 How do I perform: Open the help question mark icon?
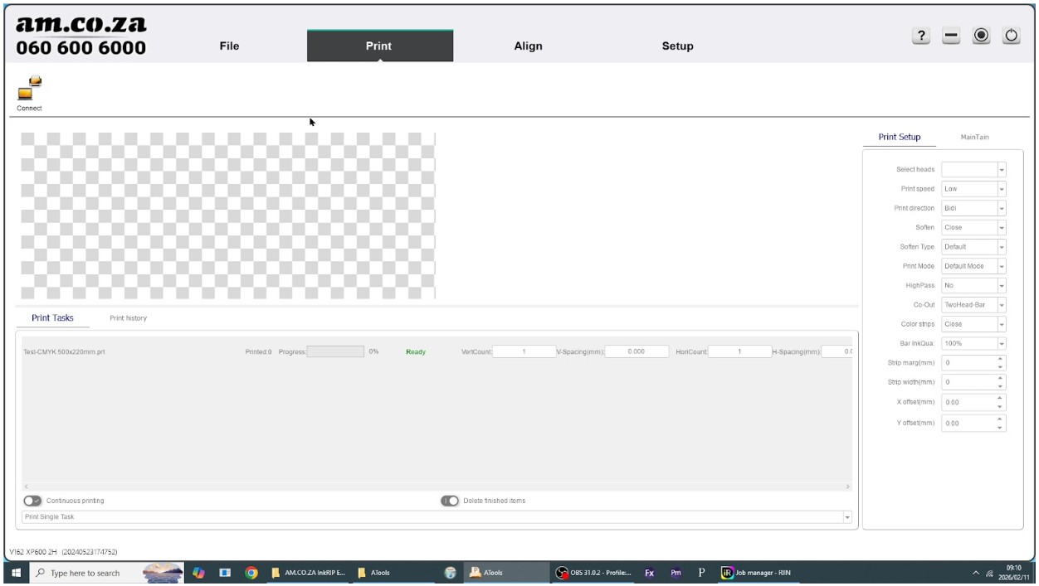[921, 36]
